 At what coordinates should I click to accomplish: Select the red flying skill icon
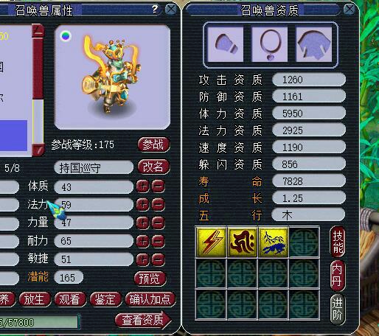click(x=243, y=242)
